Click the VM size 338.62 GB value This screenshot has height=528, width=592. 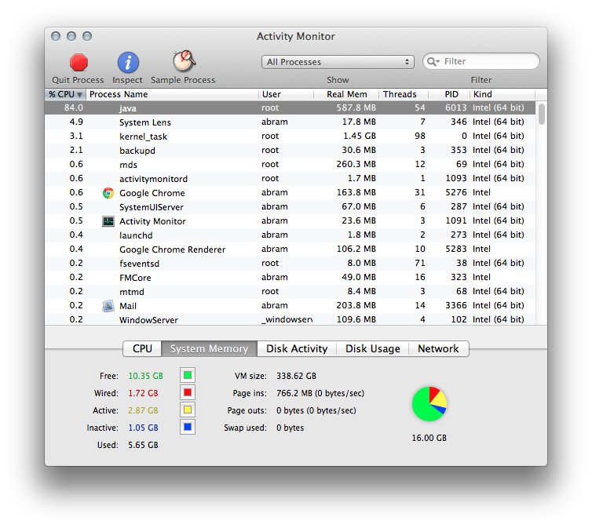pos(296,376)
